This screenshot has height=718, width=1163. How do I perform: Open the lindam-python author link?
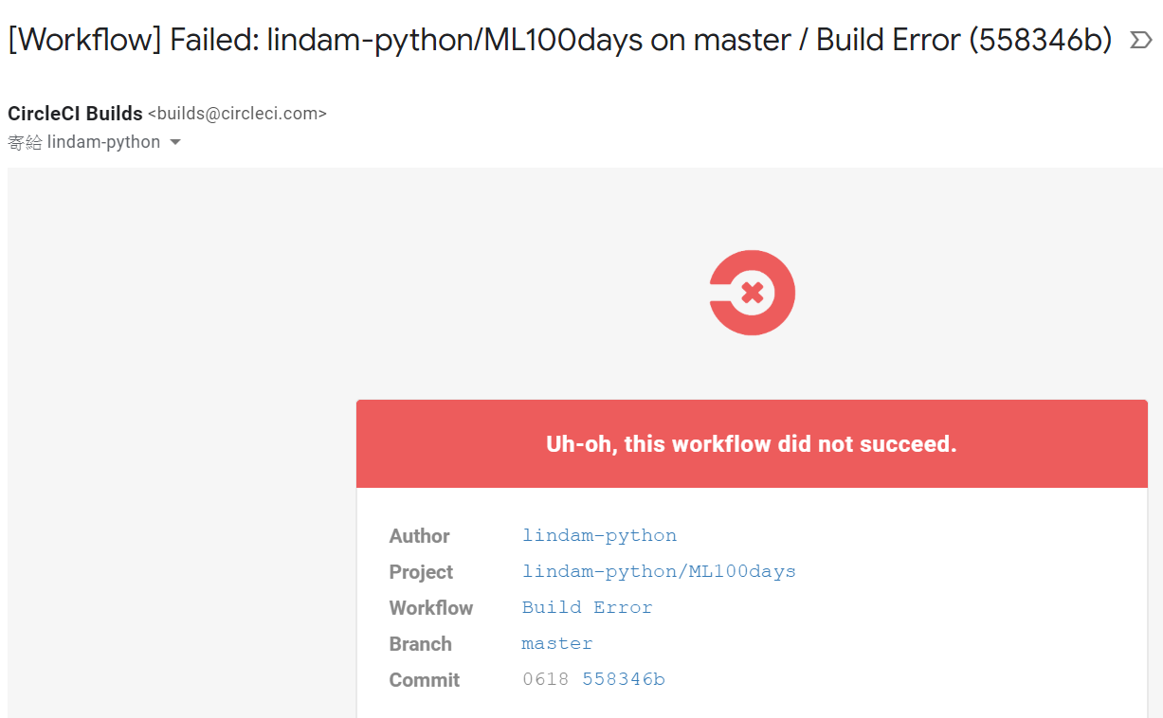pyautogui.click(x=599, y=535)
